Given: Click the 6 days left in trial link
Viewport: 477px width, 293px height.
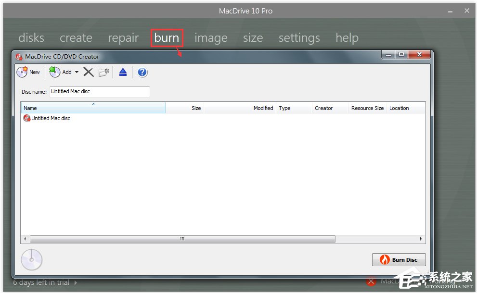Looking at the screenshot, I should 41,282.
